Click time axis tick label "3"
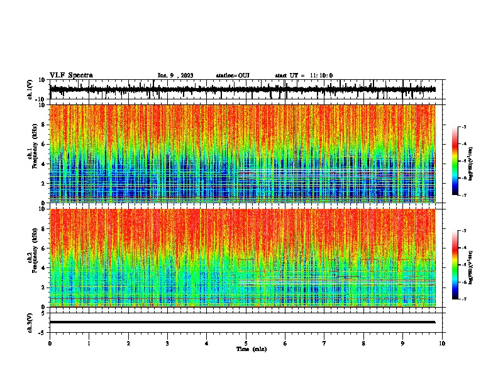Image resolution: width=498 pixels, height=385 pixels. tap(167, 343)
